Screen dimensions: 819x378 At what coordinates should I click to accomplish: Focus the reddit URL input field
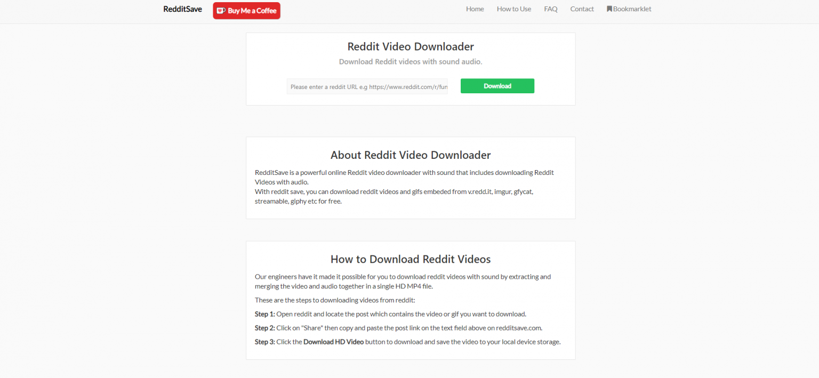click(x=367, y=86)
